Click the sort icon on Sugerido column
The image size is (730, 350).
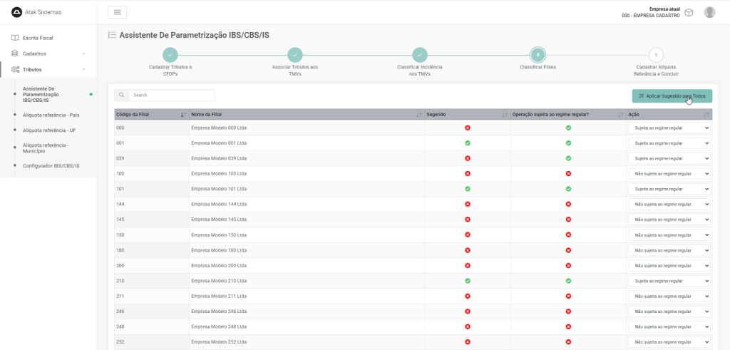(x=505, y=114)
